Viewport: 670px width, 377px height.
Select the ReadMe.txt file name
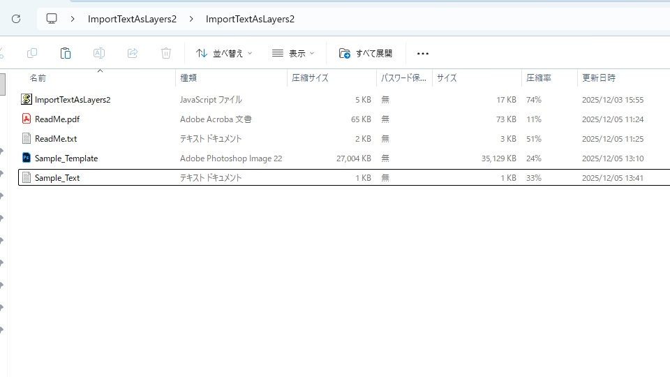[x=56, y=139]
